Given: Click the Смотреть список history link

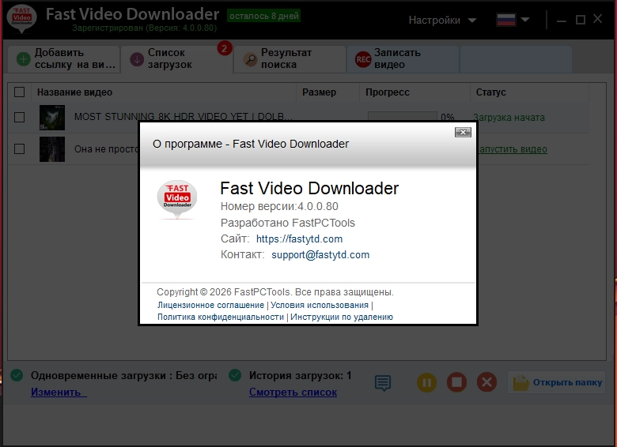Looking at the screenshot, I should click(293, 392).
